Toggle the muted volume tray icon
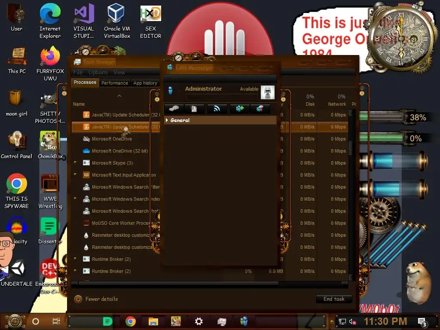The image size is (440, 330). [x=352, y=321]
